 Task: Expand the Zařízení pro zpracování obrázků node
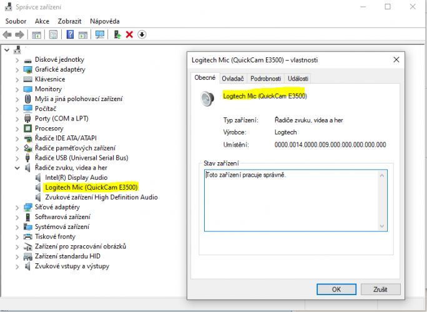click(17, 247)
